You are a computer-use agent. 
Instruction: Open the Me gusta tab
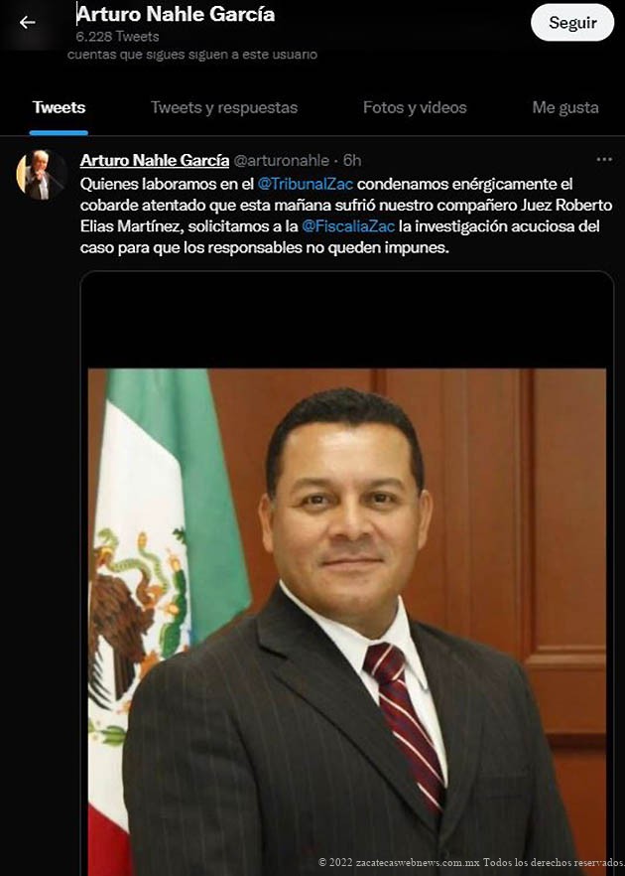click(x=565, y=108)
